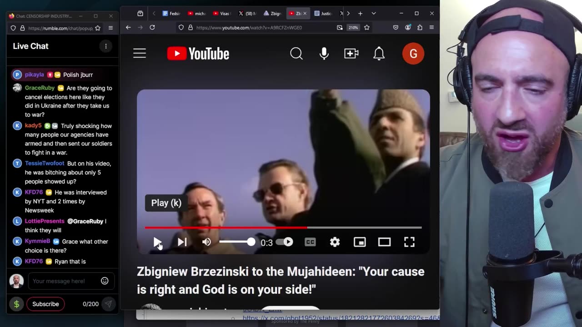
Task: Click username LottiePresents in chat
Action: [45, 221]
